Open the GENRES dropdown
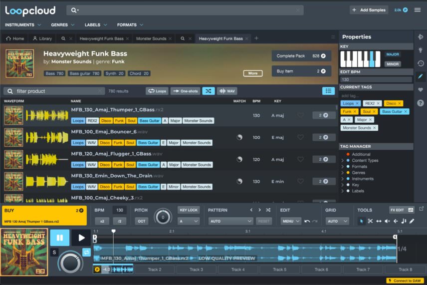This screenshot has height=285, width=427. [63, 25]
